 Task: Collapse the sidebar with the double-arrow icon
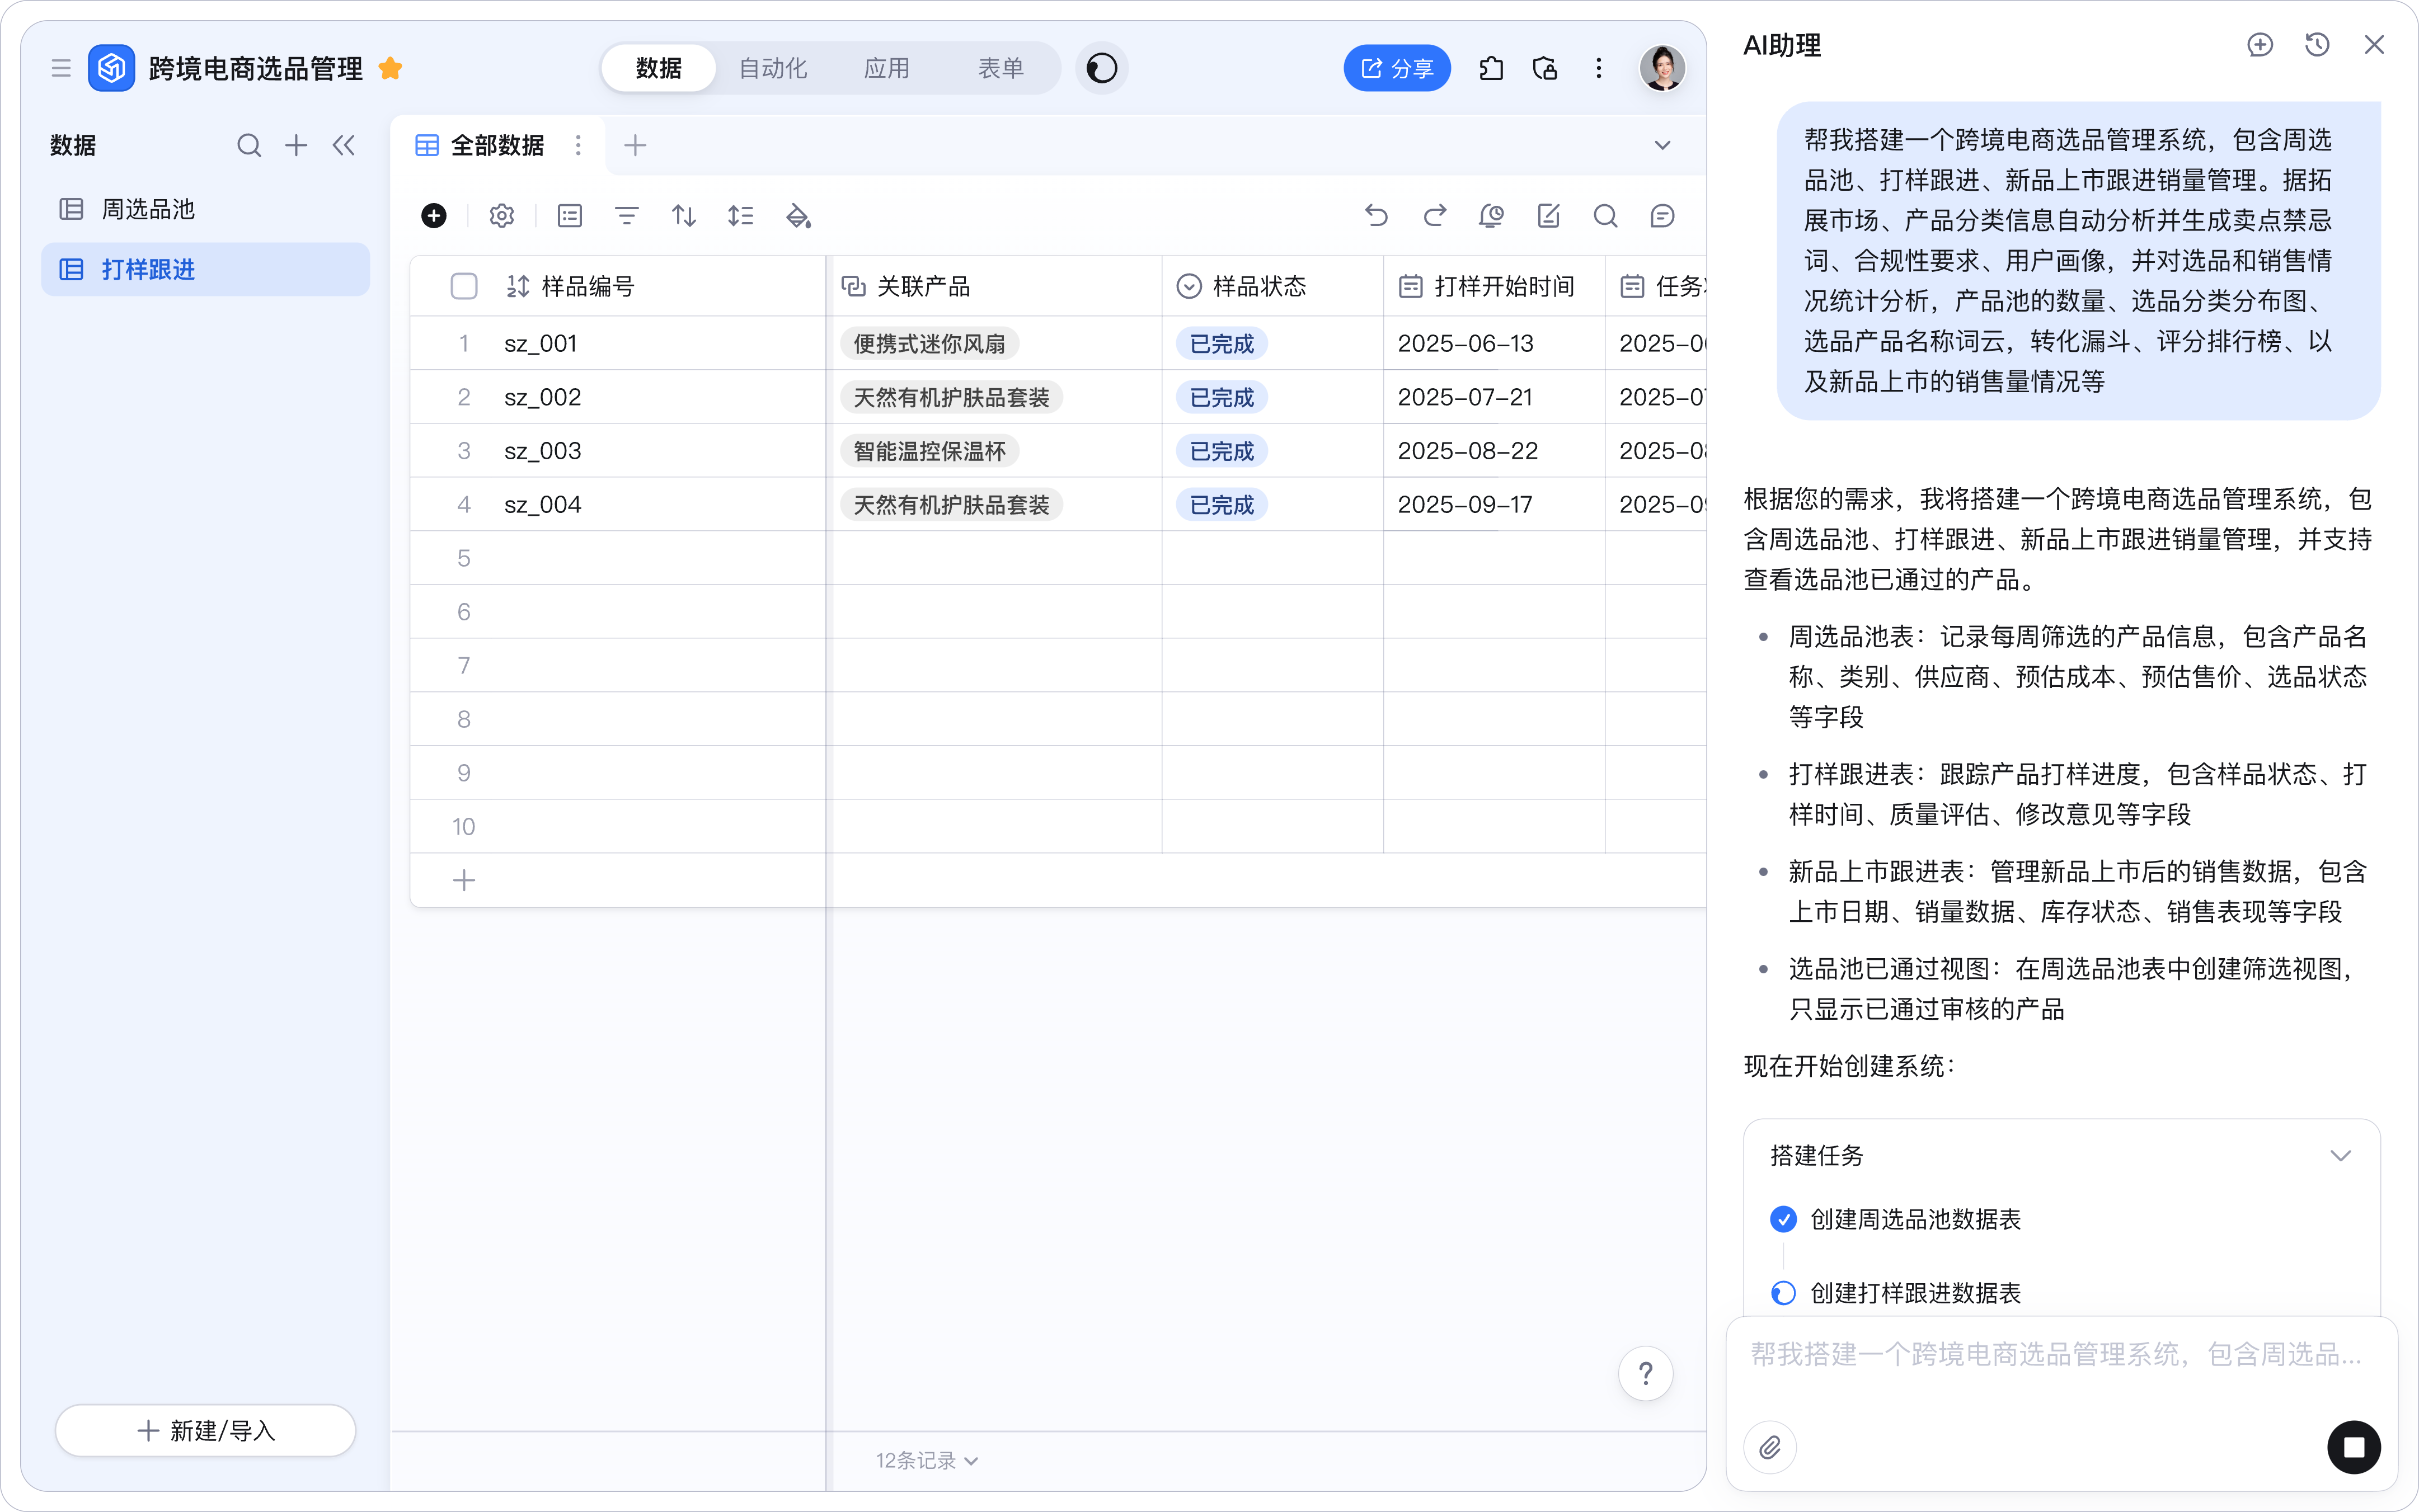pos(344,144)
